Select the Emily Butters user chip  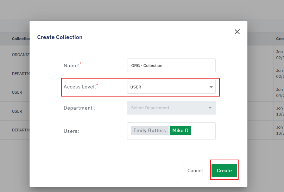[x=150, y=130]
